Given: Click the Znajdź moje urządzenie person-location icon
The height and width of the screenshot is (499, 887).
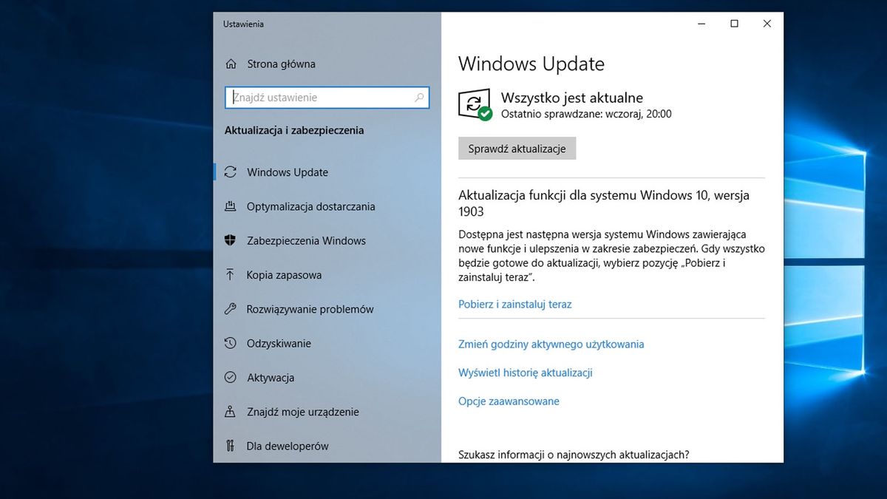Looking at the screenshot, I should 231,412.
